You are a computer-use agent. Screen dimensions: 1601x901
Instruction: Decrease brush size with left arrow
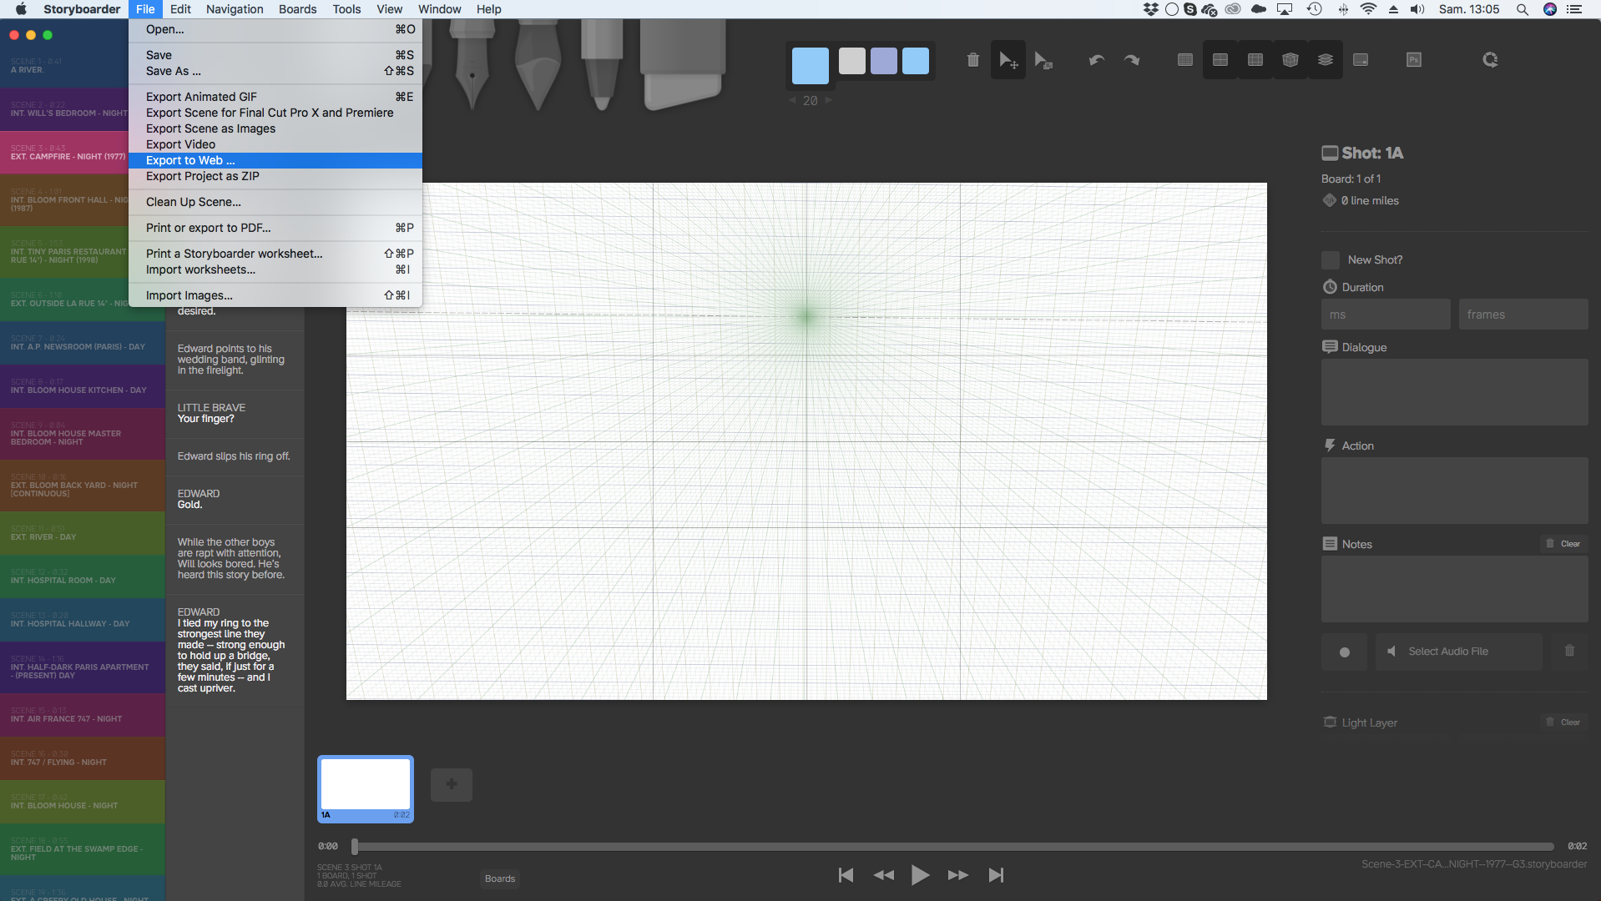coord(793,100)
